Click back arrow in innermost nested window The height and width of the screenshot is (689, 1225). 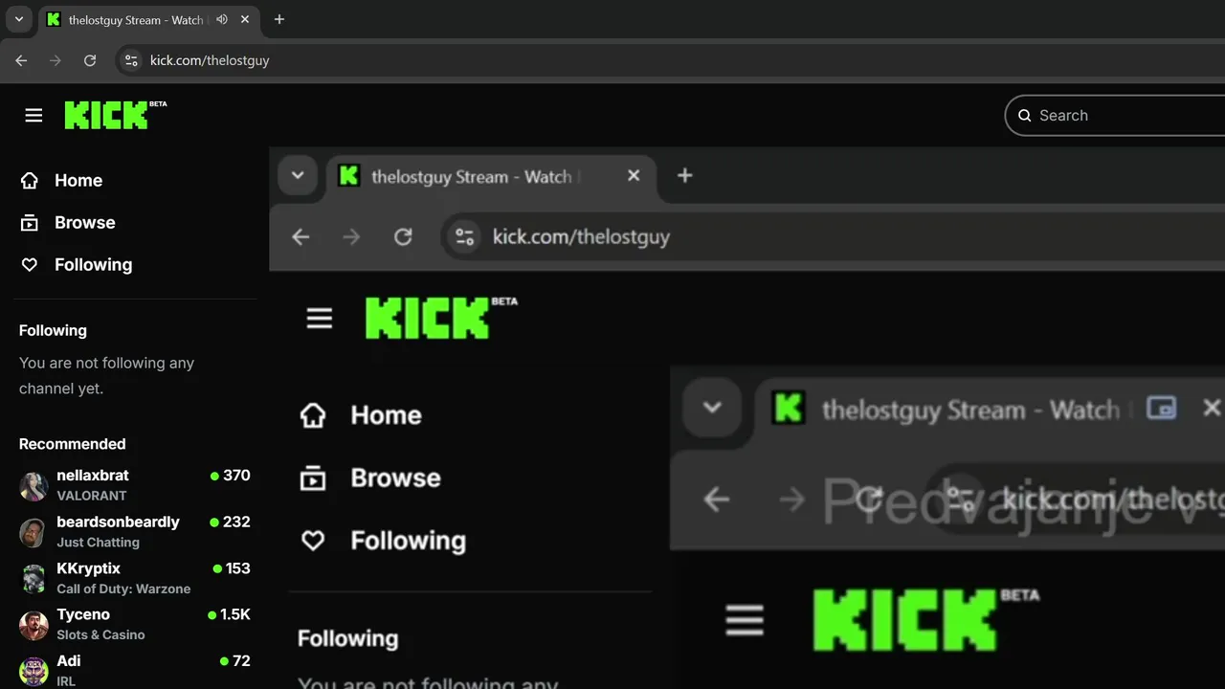717,500
